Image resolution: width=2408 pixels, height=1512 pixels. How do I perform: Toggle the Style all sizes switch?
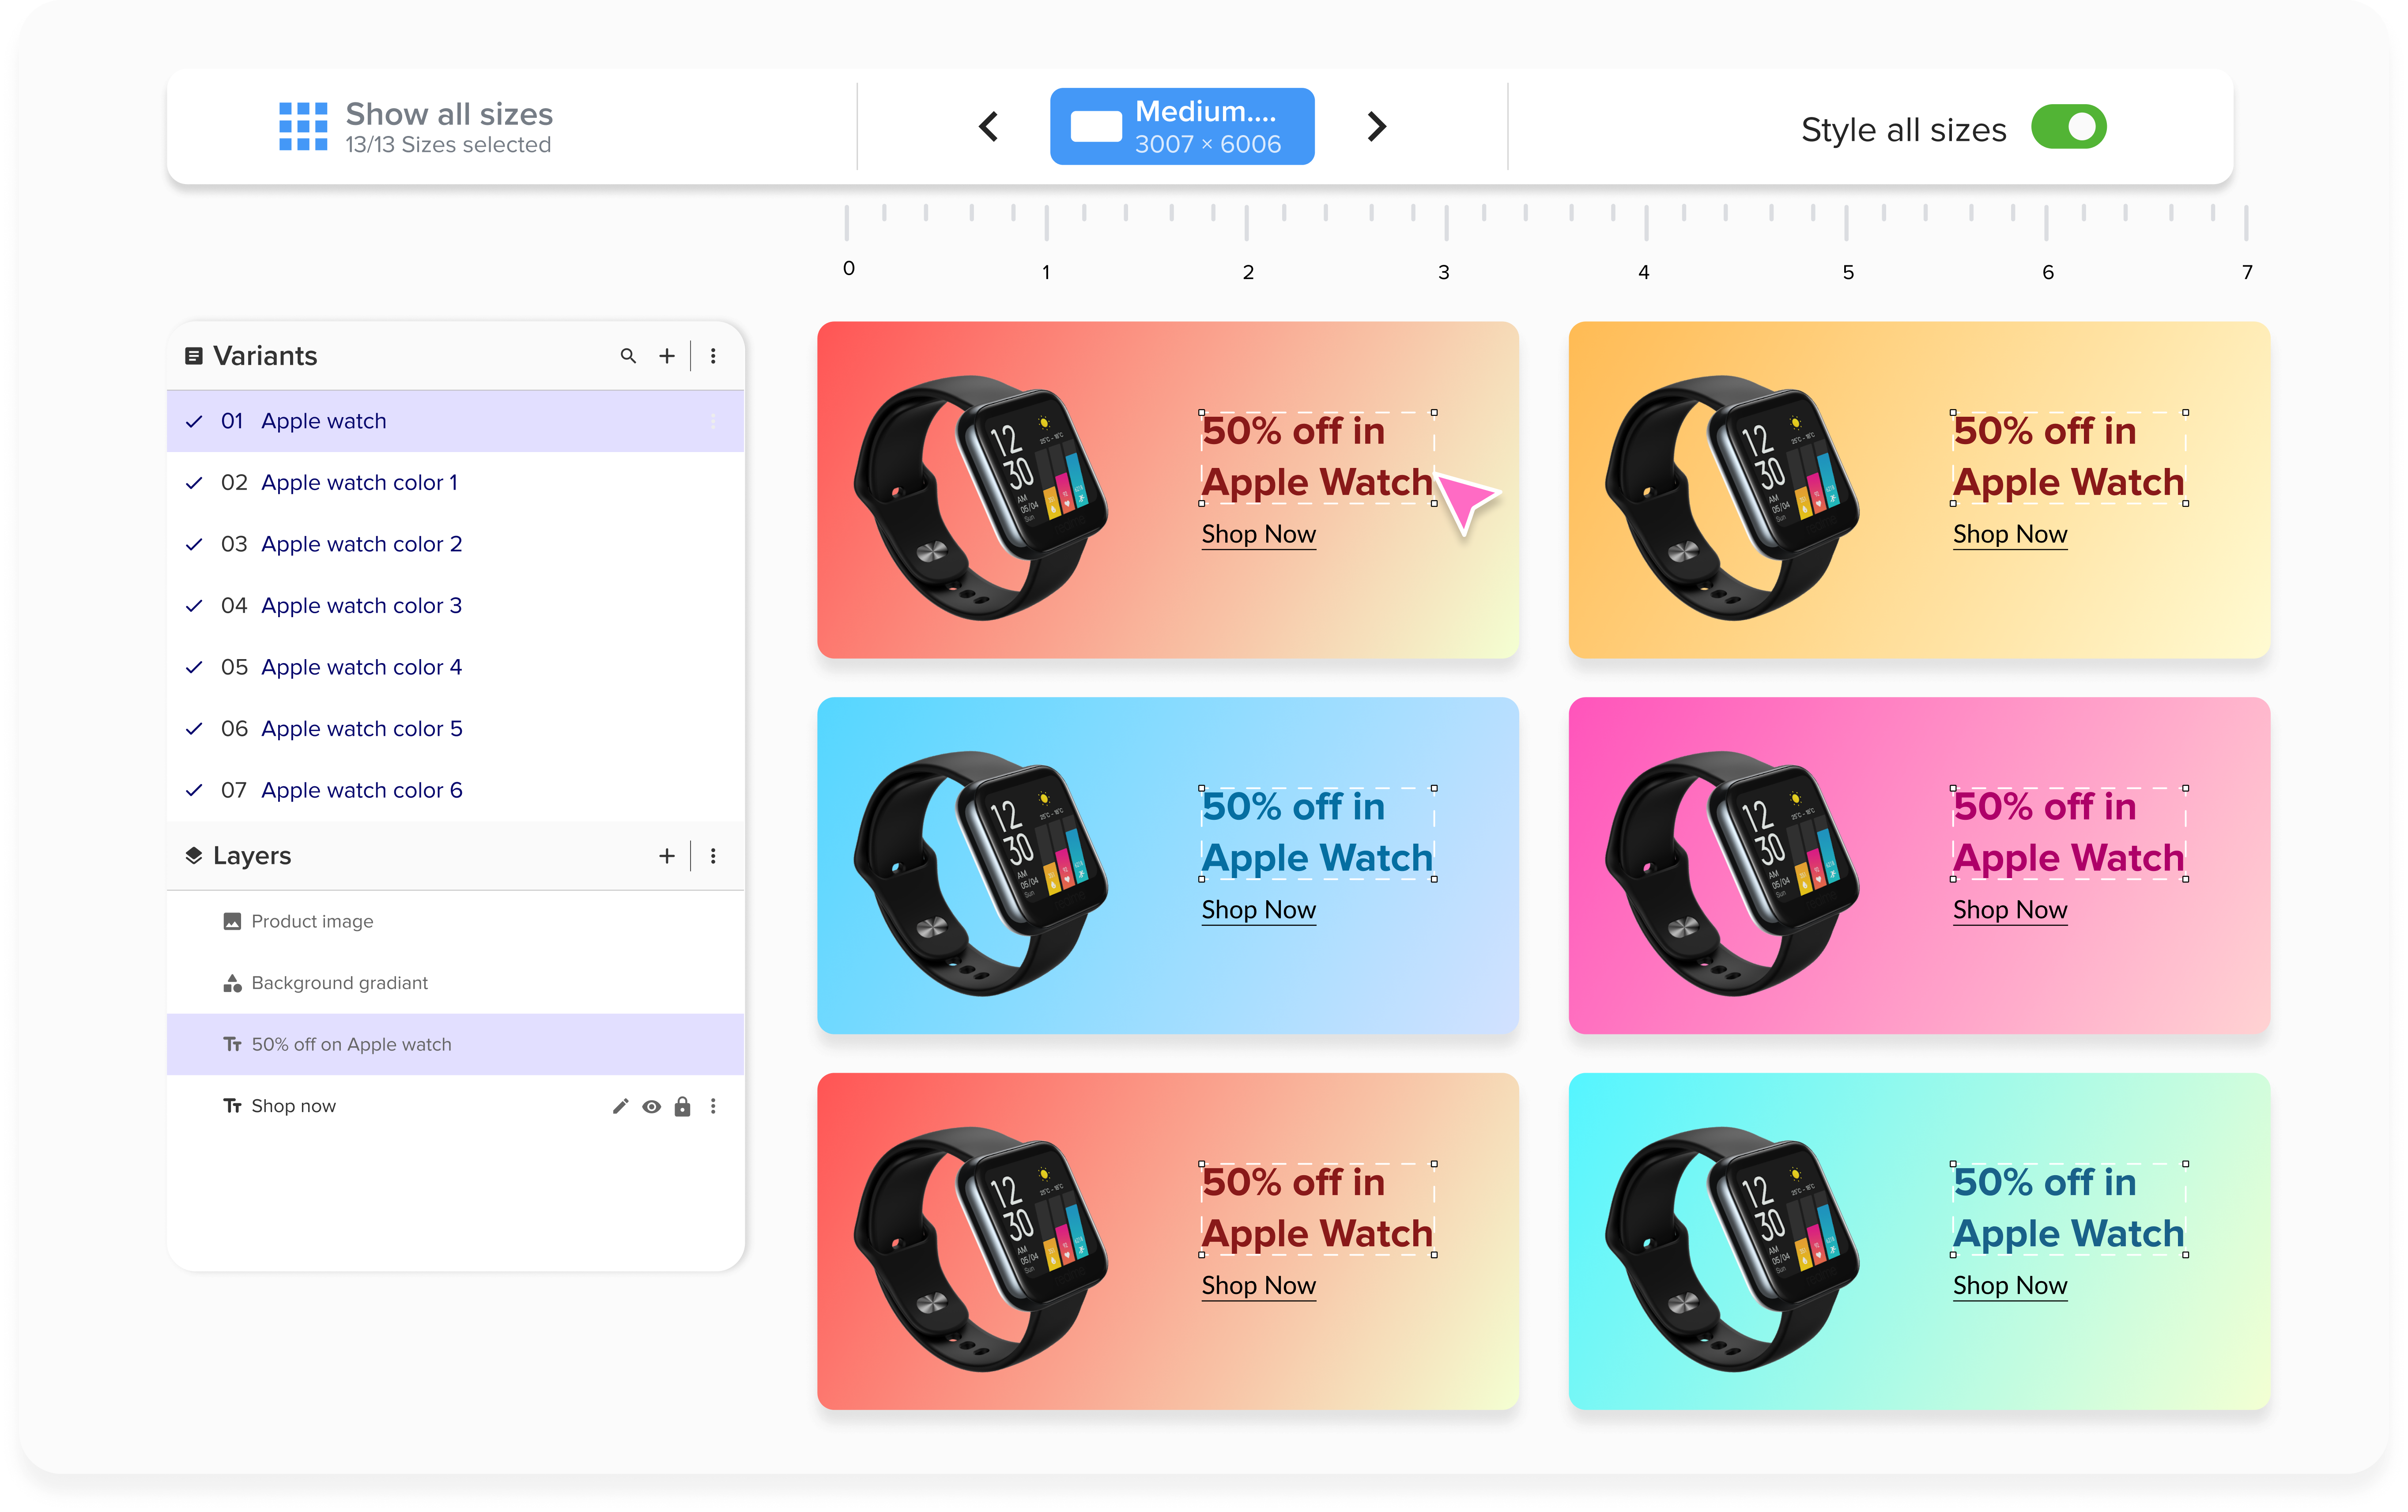pos(2068,128)
